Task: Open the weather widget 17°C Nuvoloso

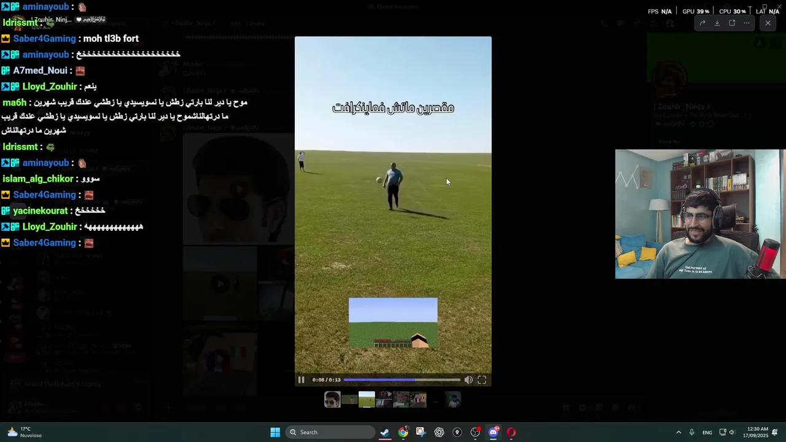Action: (x=25, y=432)
